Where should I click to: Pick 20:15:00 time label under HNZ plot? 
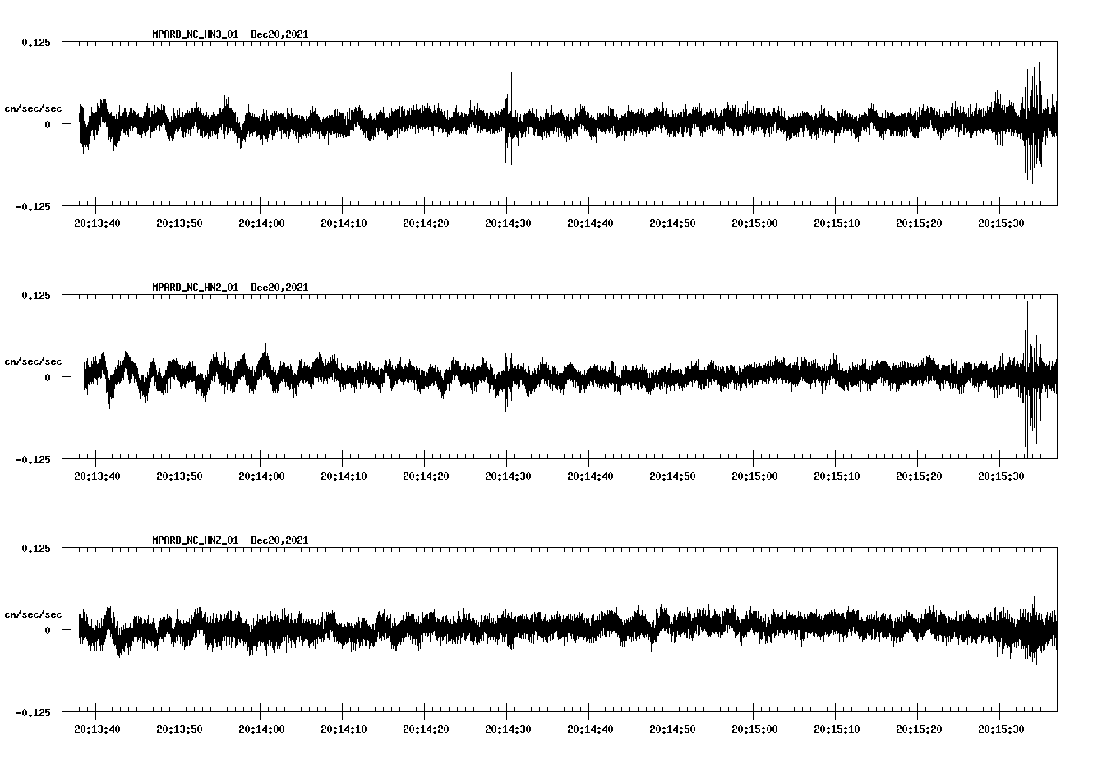click(754, 729)
